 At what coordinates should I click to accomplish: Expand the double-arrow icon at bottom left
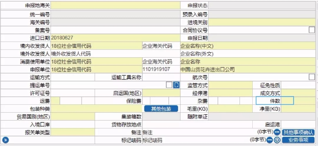[5, 140]
